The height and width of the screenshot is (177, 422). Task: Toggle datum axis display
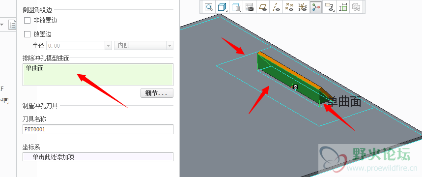coord(277,7)
